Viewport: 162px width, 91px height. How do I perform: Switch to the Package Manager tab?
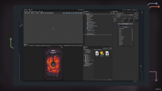pyautogui.click(x=33, y=11)
